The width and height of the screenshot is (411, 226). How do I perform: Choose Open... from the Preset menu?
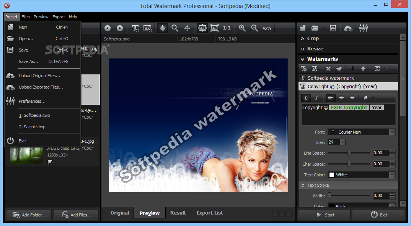42,39
